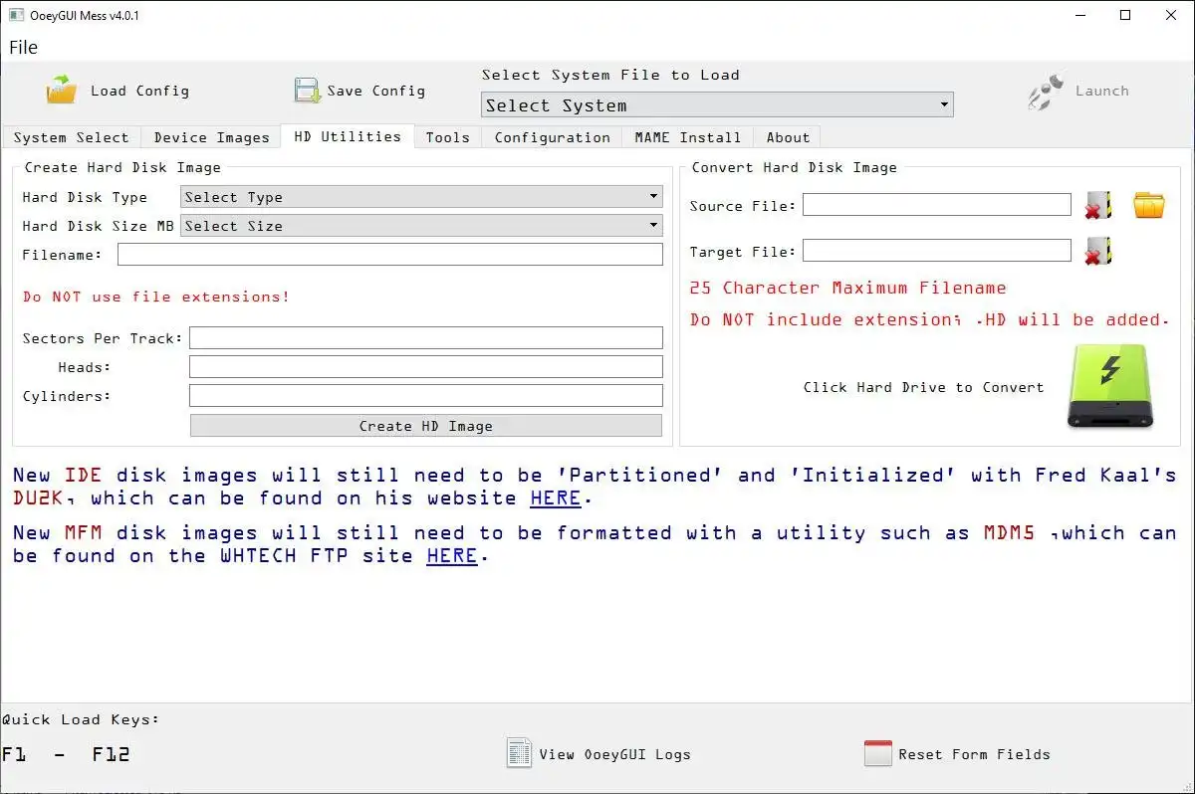Click the View OoeyGUI Logs document icon
The width and height of the screenshot is (1195, 794).
pos(519,753)
